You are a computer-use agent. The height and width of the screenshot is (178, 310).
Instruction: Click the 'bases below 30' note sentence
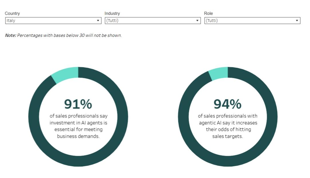coord(69,35)
